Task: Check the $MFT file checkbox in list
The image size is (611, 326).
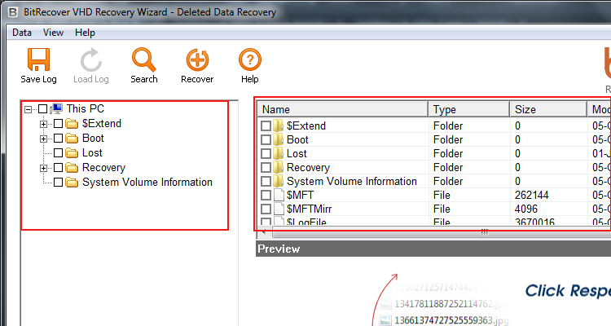Action: coord(266,195)
